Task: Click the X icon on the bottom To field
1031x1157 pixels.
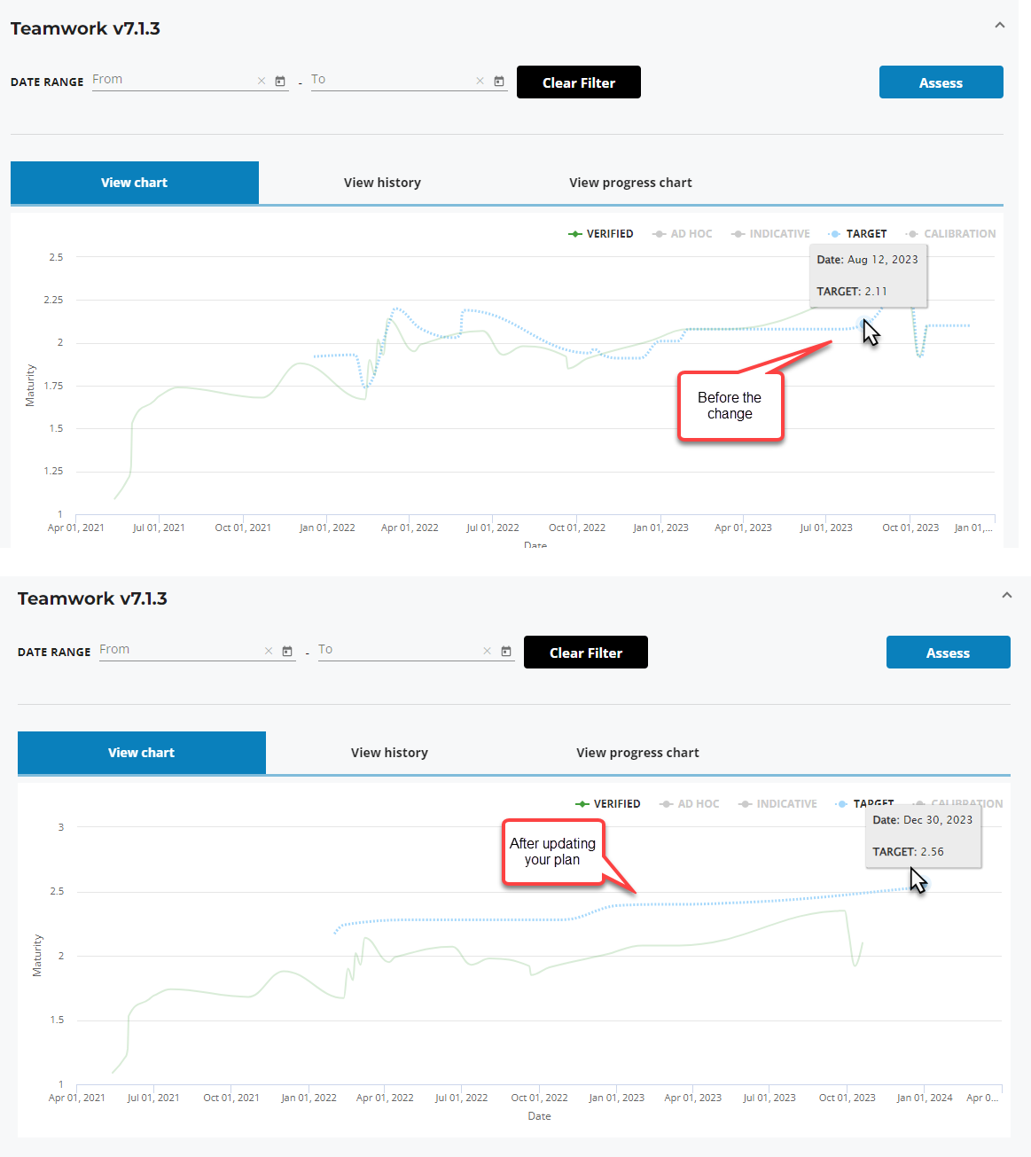Action: click(x=487, y=651)
